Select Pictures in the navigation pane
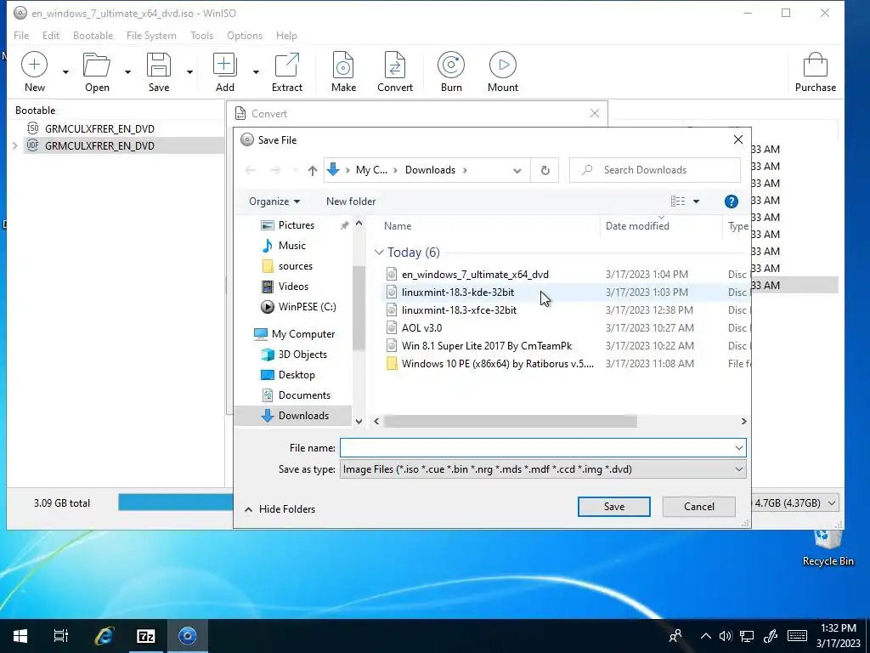 pyautogui.click(x=296, y=224)
